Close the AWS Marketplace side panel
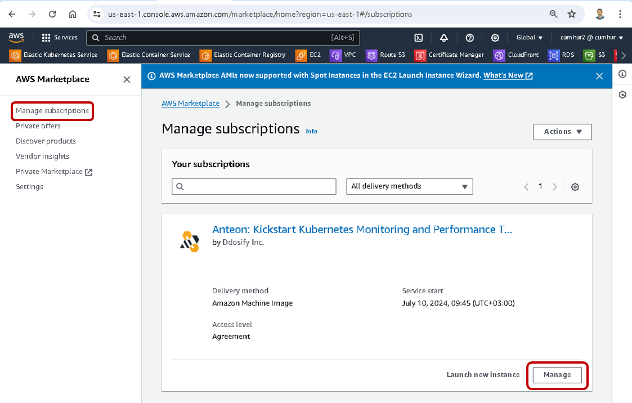Screen dimensions: 632x403 (127, 79)
